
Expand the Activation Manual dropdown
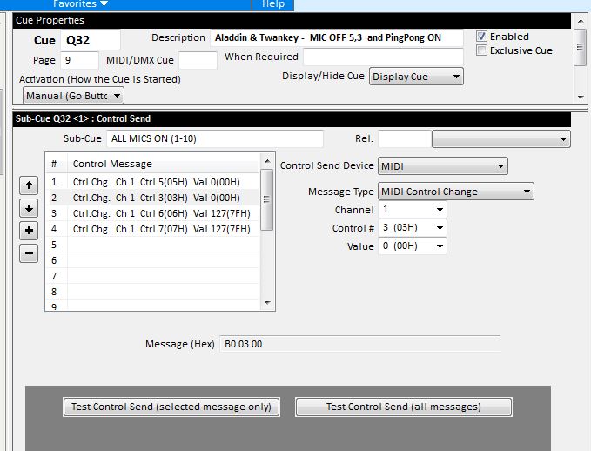coord(73,96)
